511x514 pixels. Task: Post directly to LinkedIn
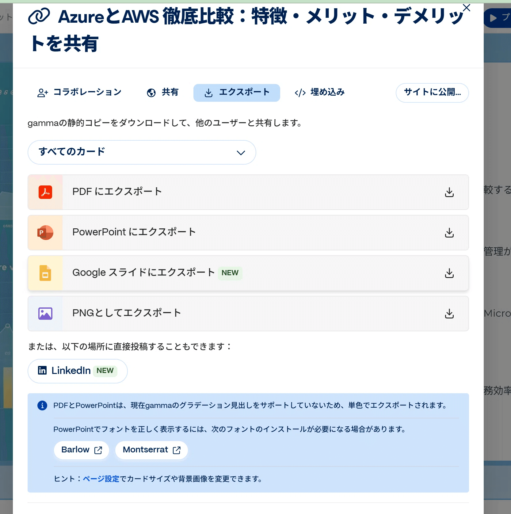[78, 371]
